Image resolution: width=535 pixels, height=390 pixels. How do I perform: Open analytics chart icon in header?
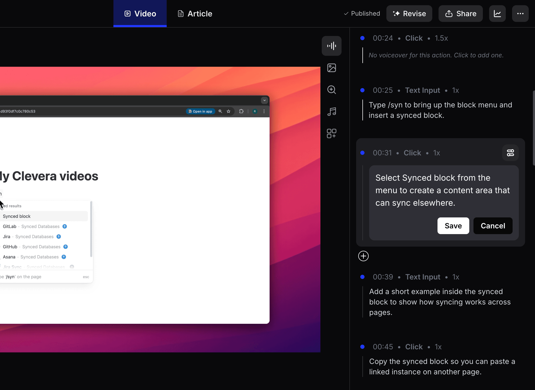(497, 14)
